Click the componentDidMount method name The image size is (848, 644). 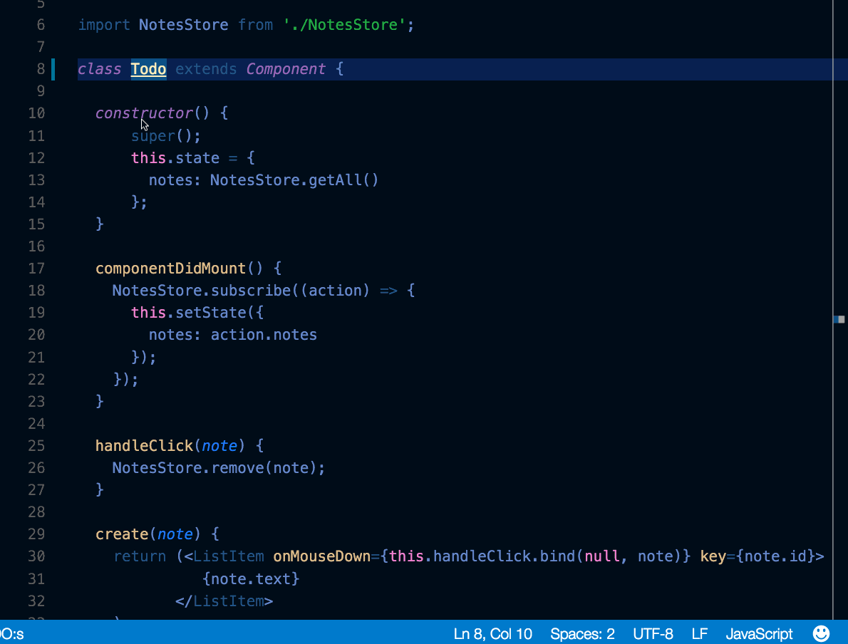[170, 268]
